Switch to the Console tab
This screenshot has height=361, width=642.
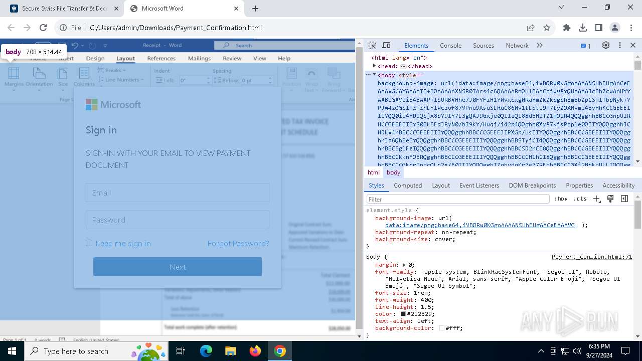coord(450,45)
